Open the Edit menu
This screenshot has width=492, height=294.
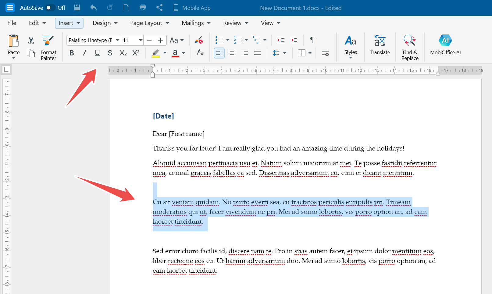[x=37, y=23]
